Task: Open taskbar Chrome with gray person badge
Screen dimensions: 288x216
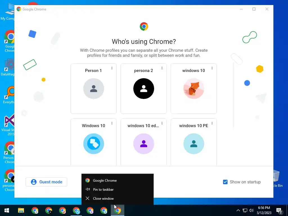Action: [x=35, y=210]
